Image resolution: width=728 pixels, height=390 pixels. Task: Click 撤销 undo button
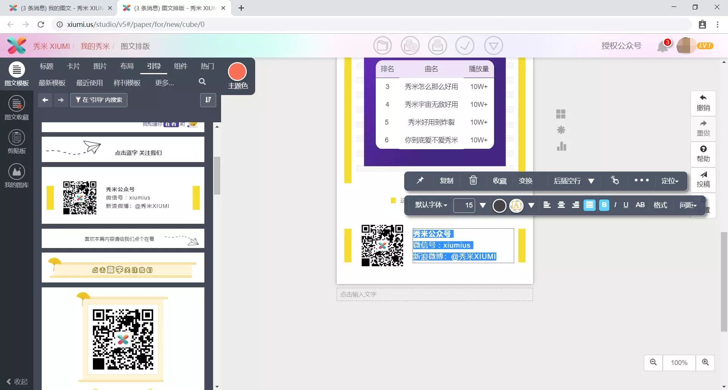(x=703, y=103)
